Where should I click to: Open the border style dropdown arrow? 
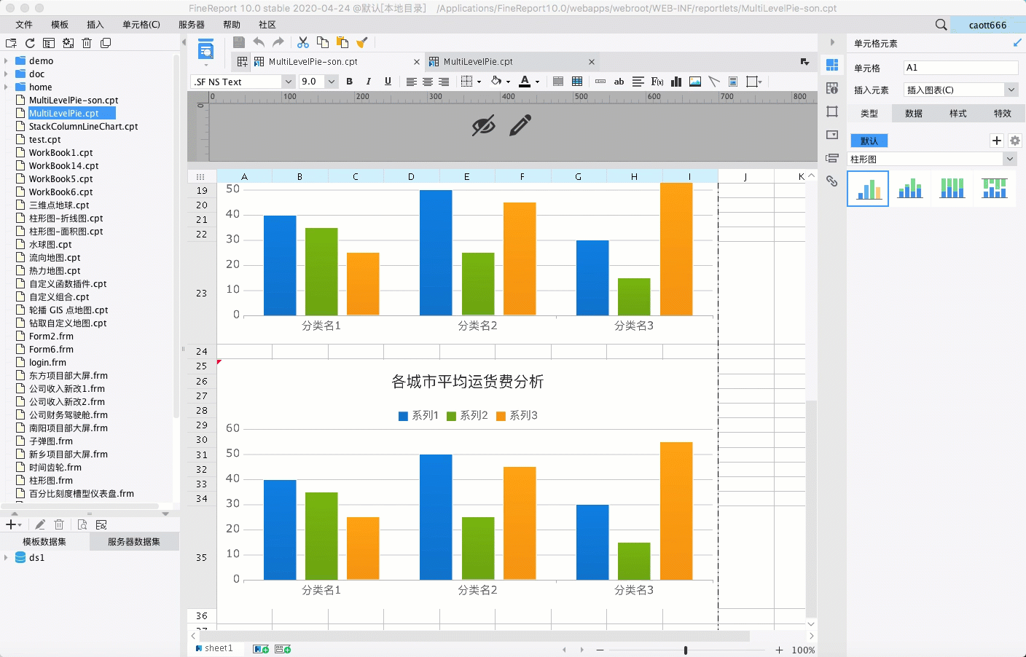(x=479, y=82)
